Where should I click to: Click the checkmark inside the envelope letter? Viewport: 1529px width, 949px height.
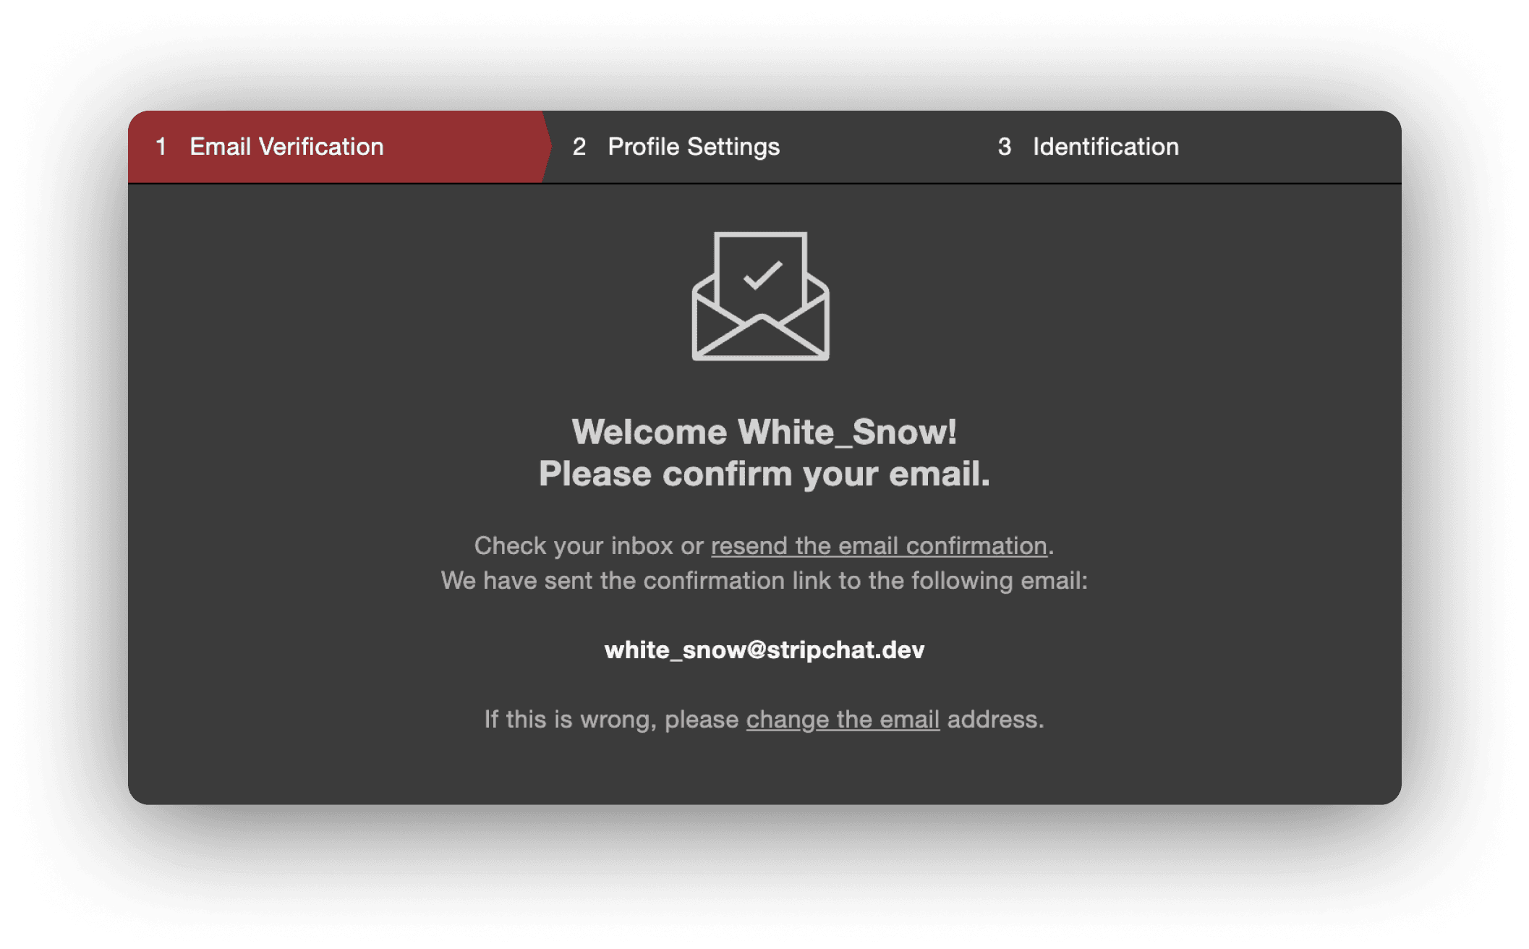pyautogui.click(x=762, y=276)
